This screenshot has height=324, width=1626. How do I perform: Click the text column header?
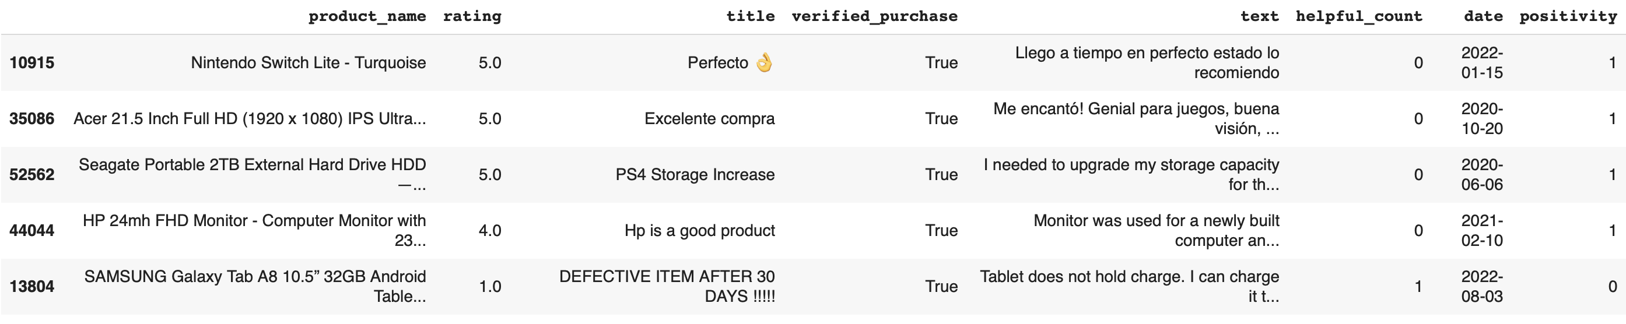tap(1259, 16)
